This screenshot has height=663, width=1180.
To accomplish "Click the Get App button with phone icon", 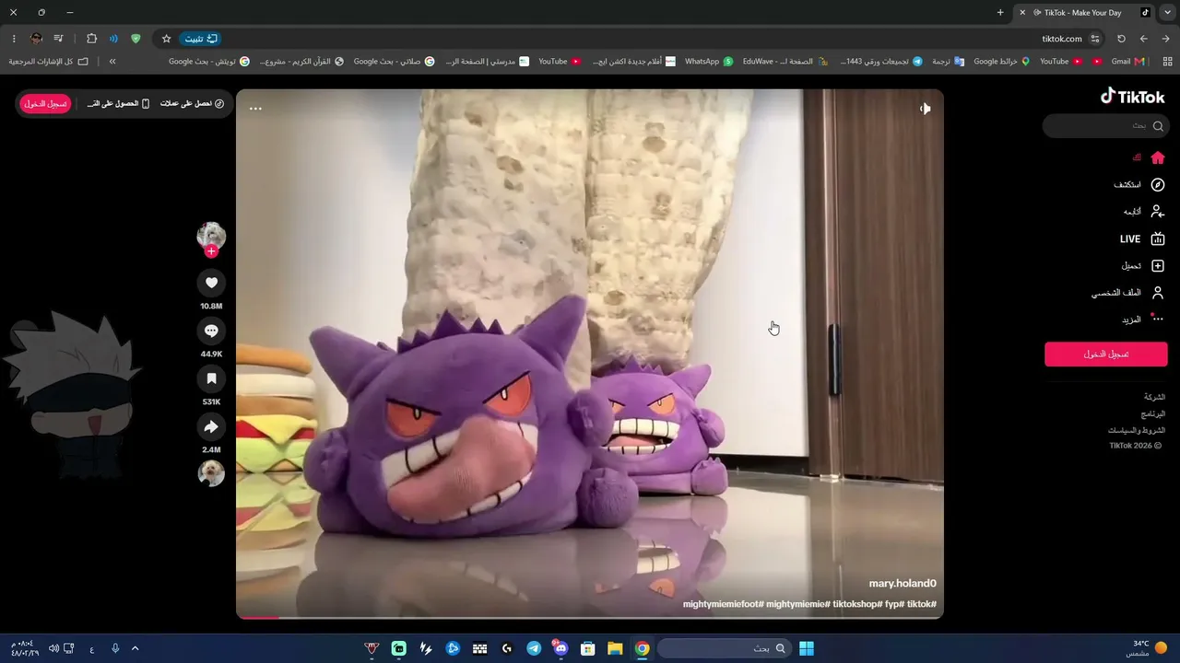I will point(119,103).
